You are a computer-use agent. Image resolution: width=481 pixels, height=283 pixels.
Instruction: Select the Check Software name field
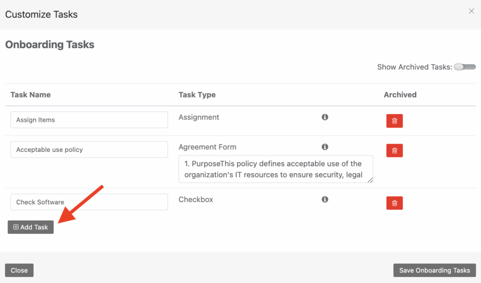click(x=89, y=202)
